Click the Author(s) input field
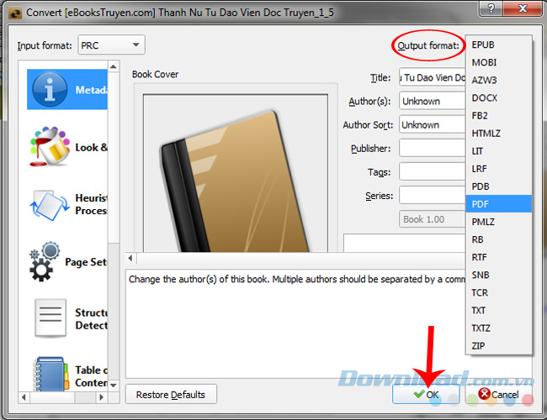Image resolution: width=547 pixels, height=420 pixels. click(433, 101)
